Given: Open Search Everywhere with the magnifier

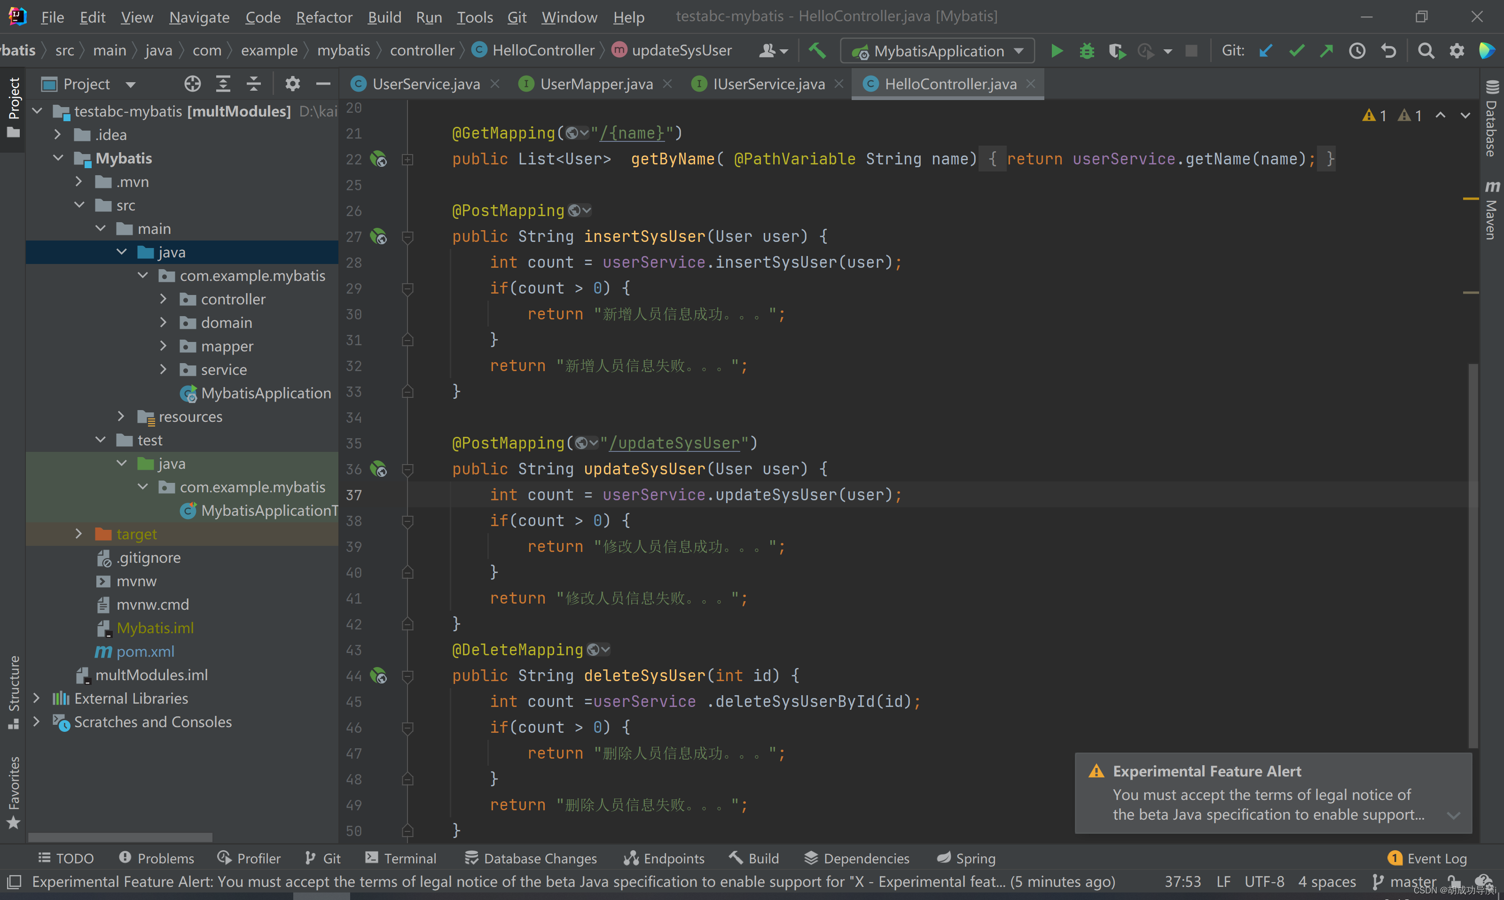Looking at the screenshot, I should point(1426,51).
